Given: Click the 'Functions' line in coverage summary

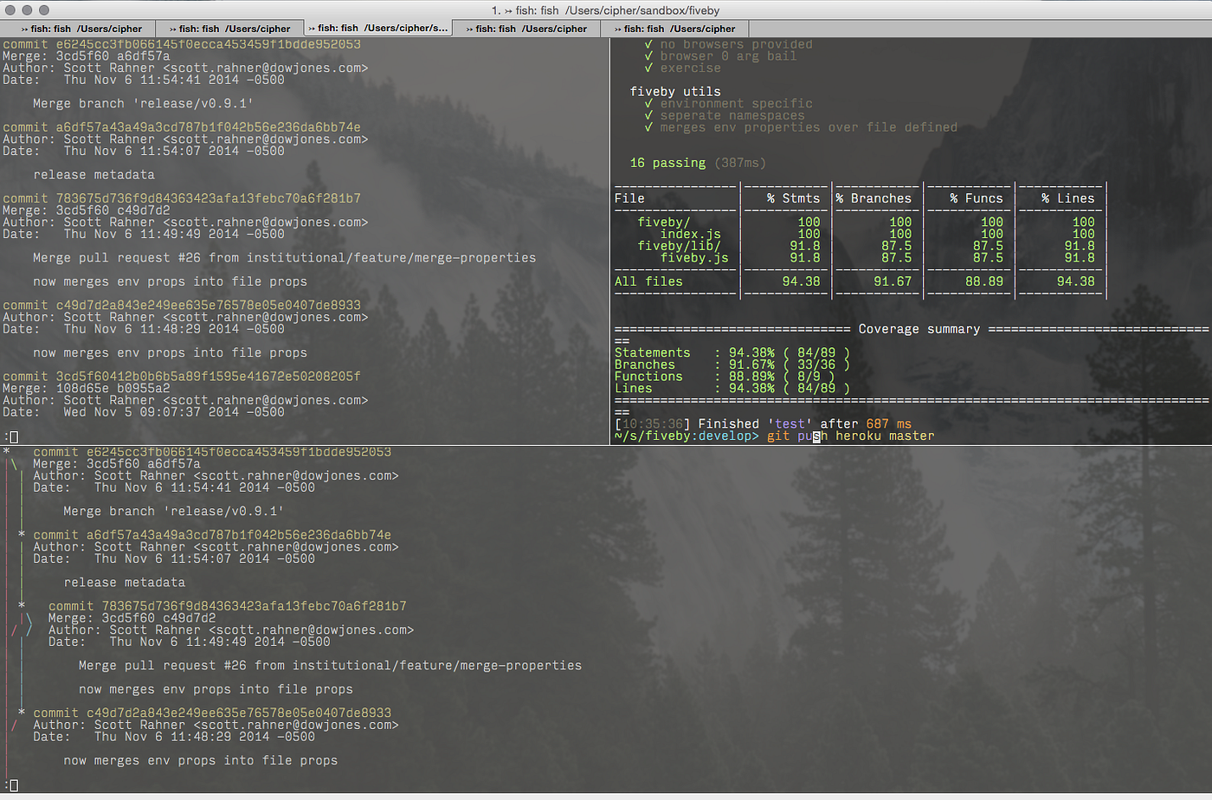Looking at the screenshot, I should click(725, 377).
